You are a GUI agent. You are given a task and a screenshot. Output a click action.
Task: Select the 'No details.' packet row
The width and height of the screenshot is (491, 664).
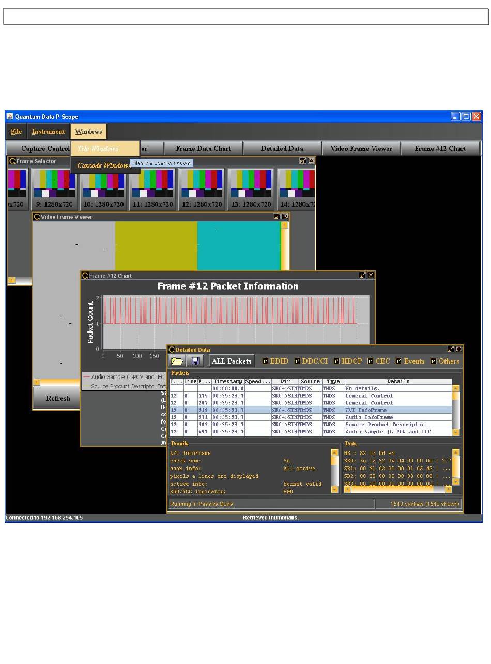click(311, 388)
